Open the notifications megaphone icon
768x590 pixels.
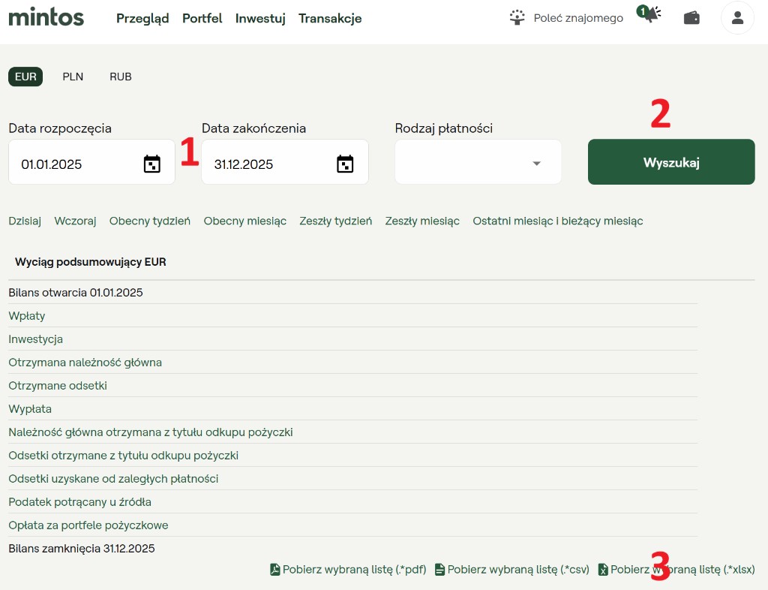point(649,16)
